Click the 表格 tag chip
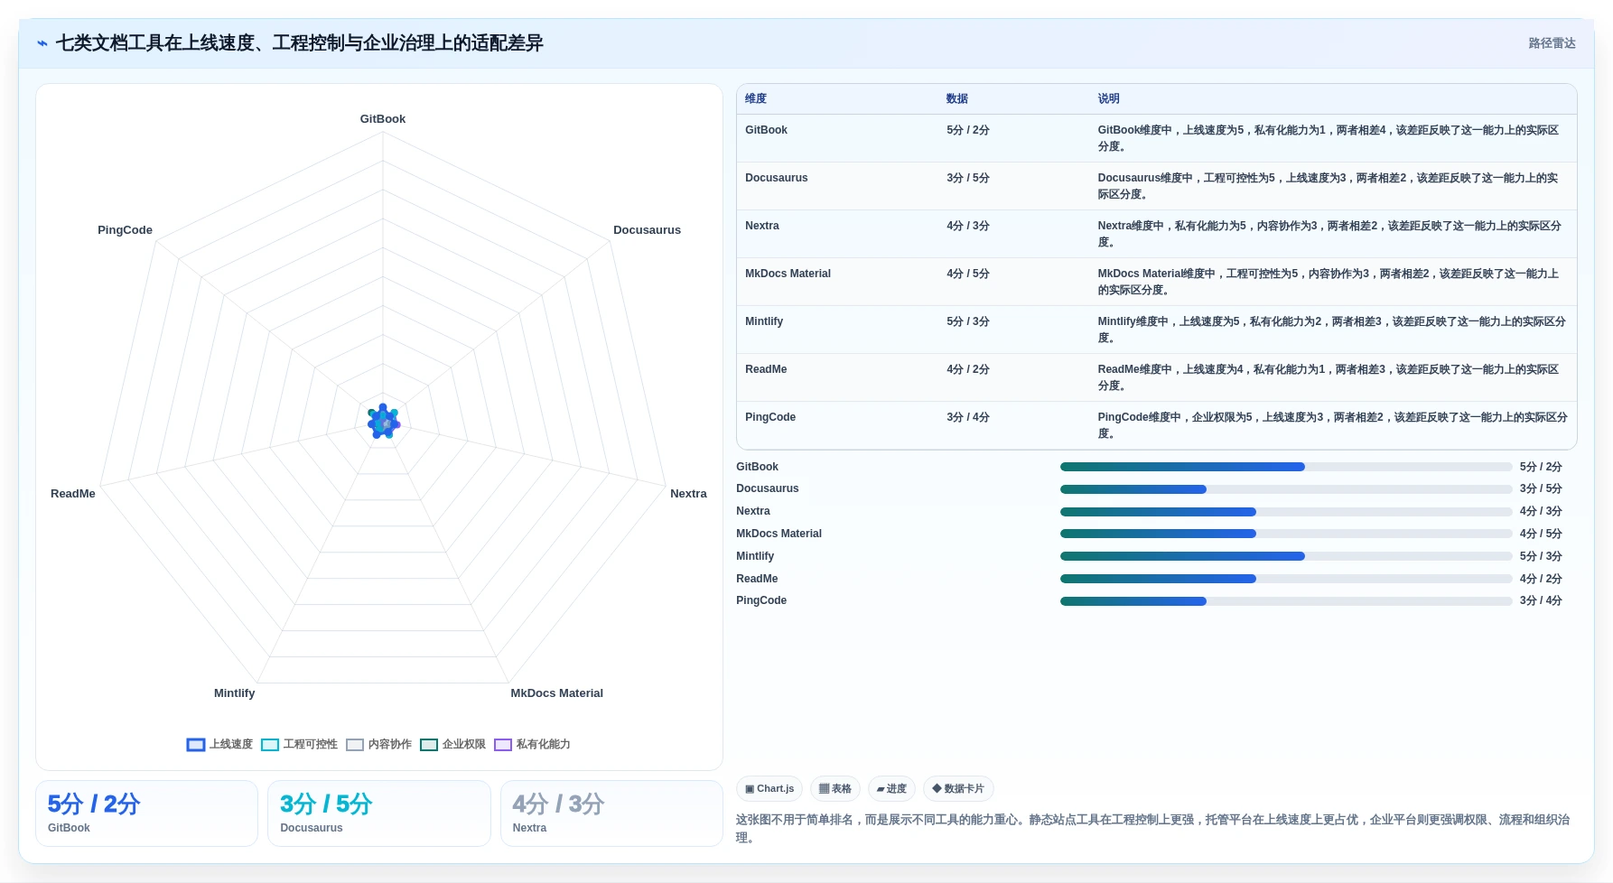 click(x=835, y=789)
